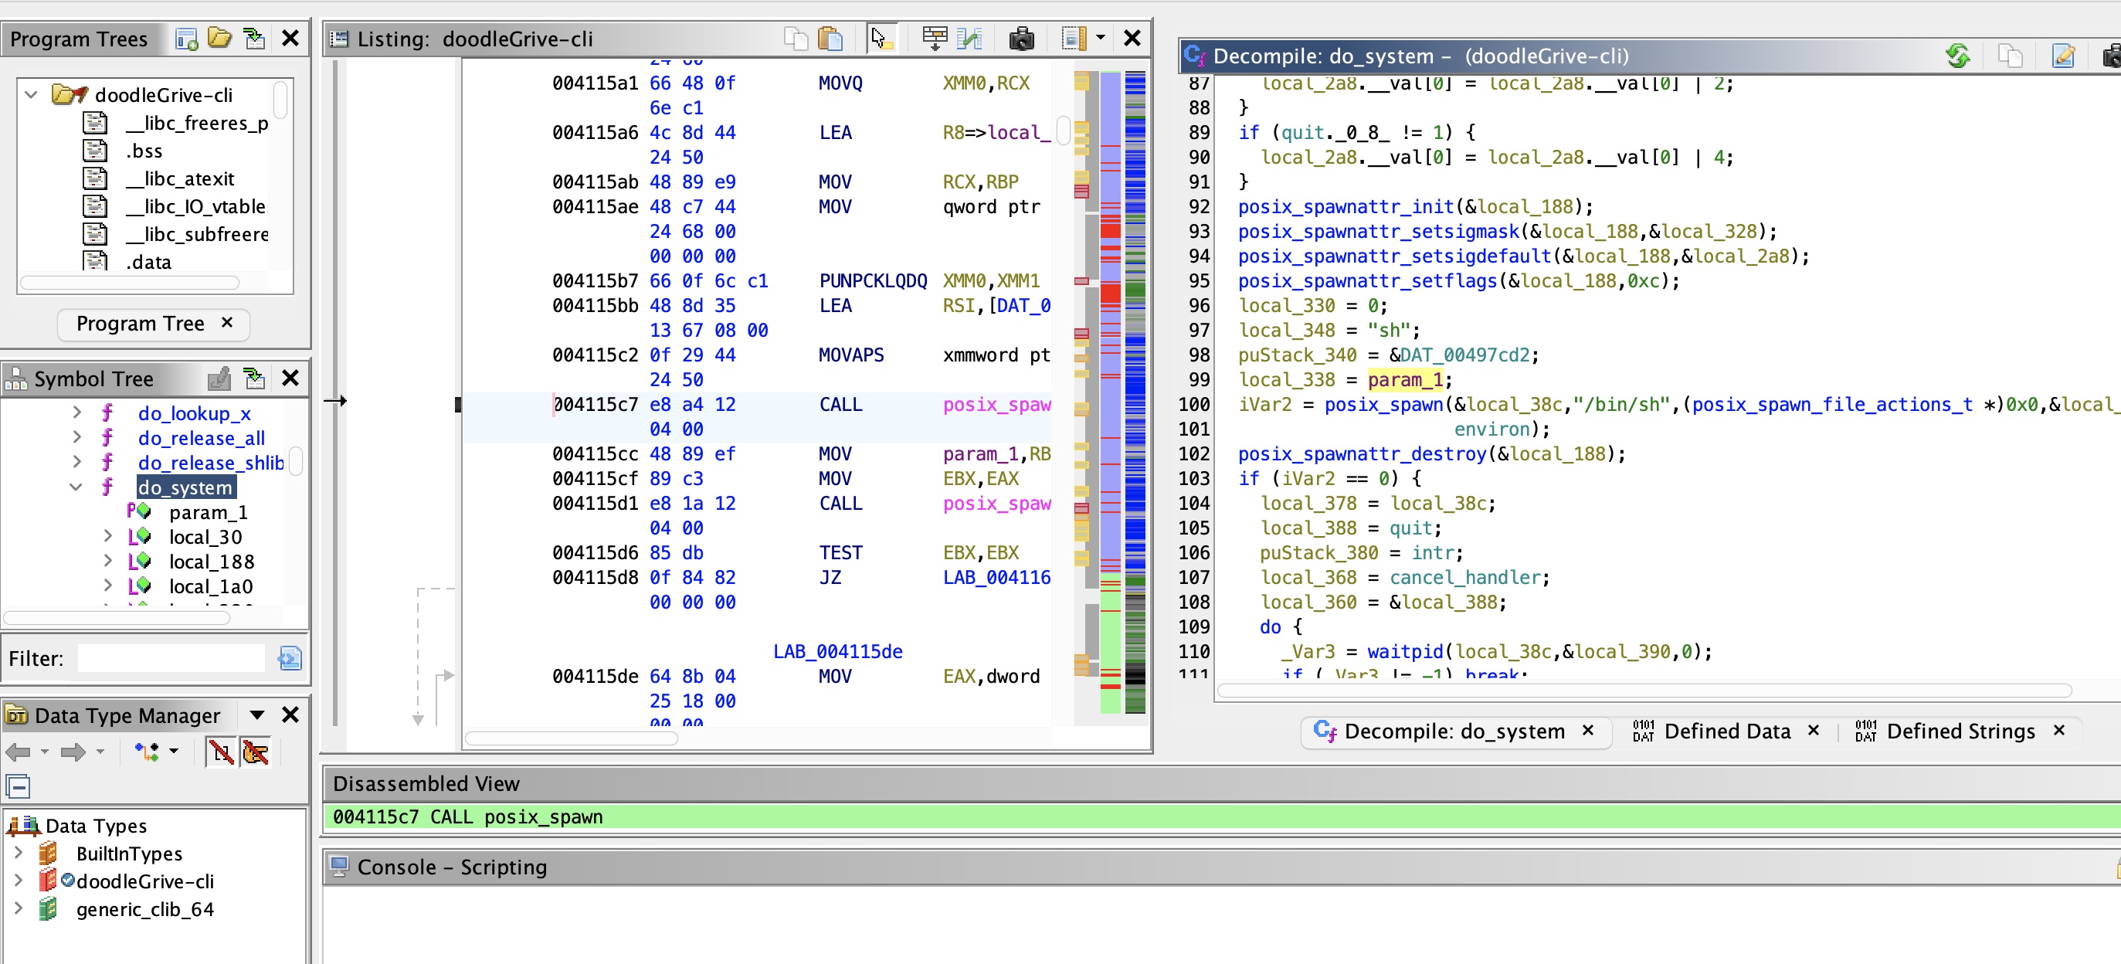Viewport: 2121px width, 964px height.
Task: Switch to the Defined Data tab
Action: [x=1726, y=731]
